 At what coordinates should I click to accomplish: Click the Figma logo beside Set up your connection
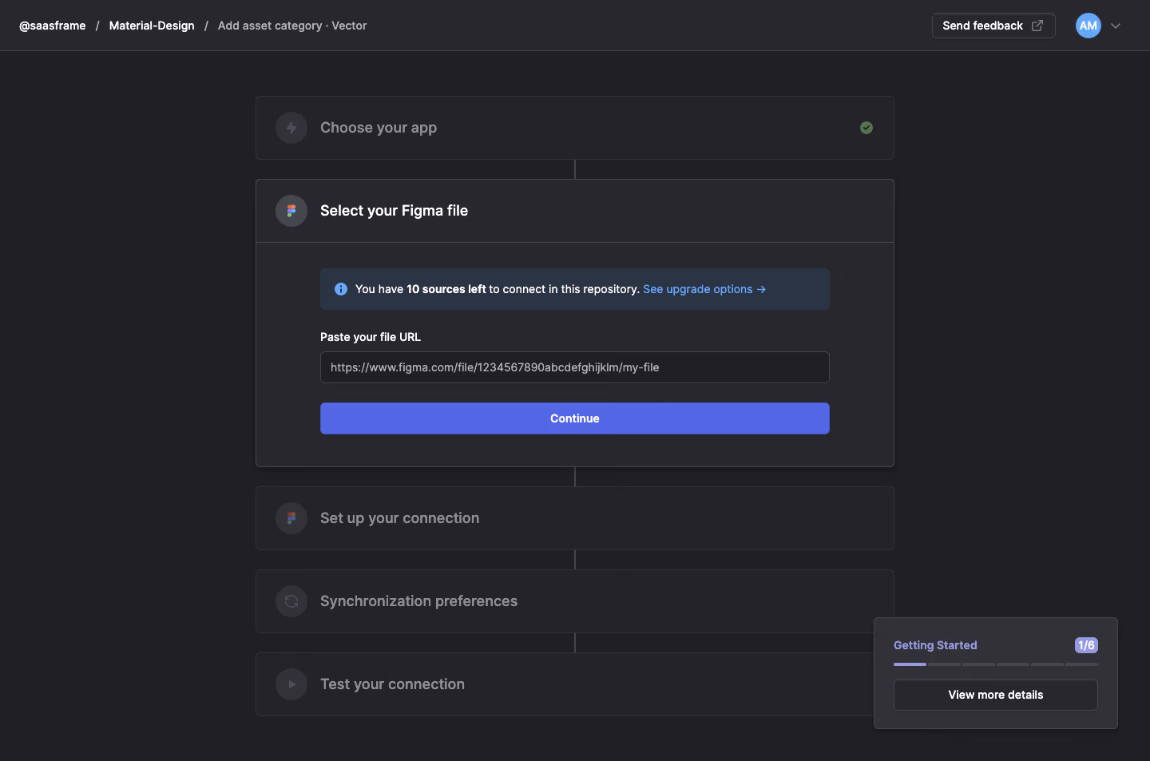[291, 518]
